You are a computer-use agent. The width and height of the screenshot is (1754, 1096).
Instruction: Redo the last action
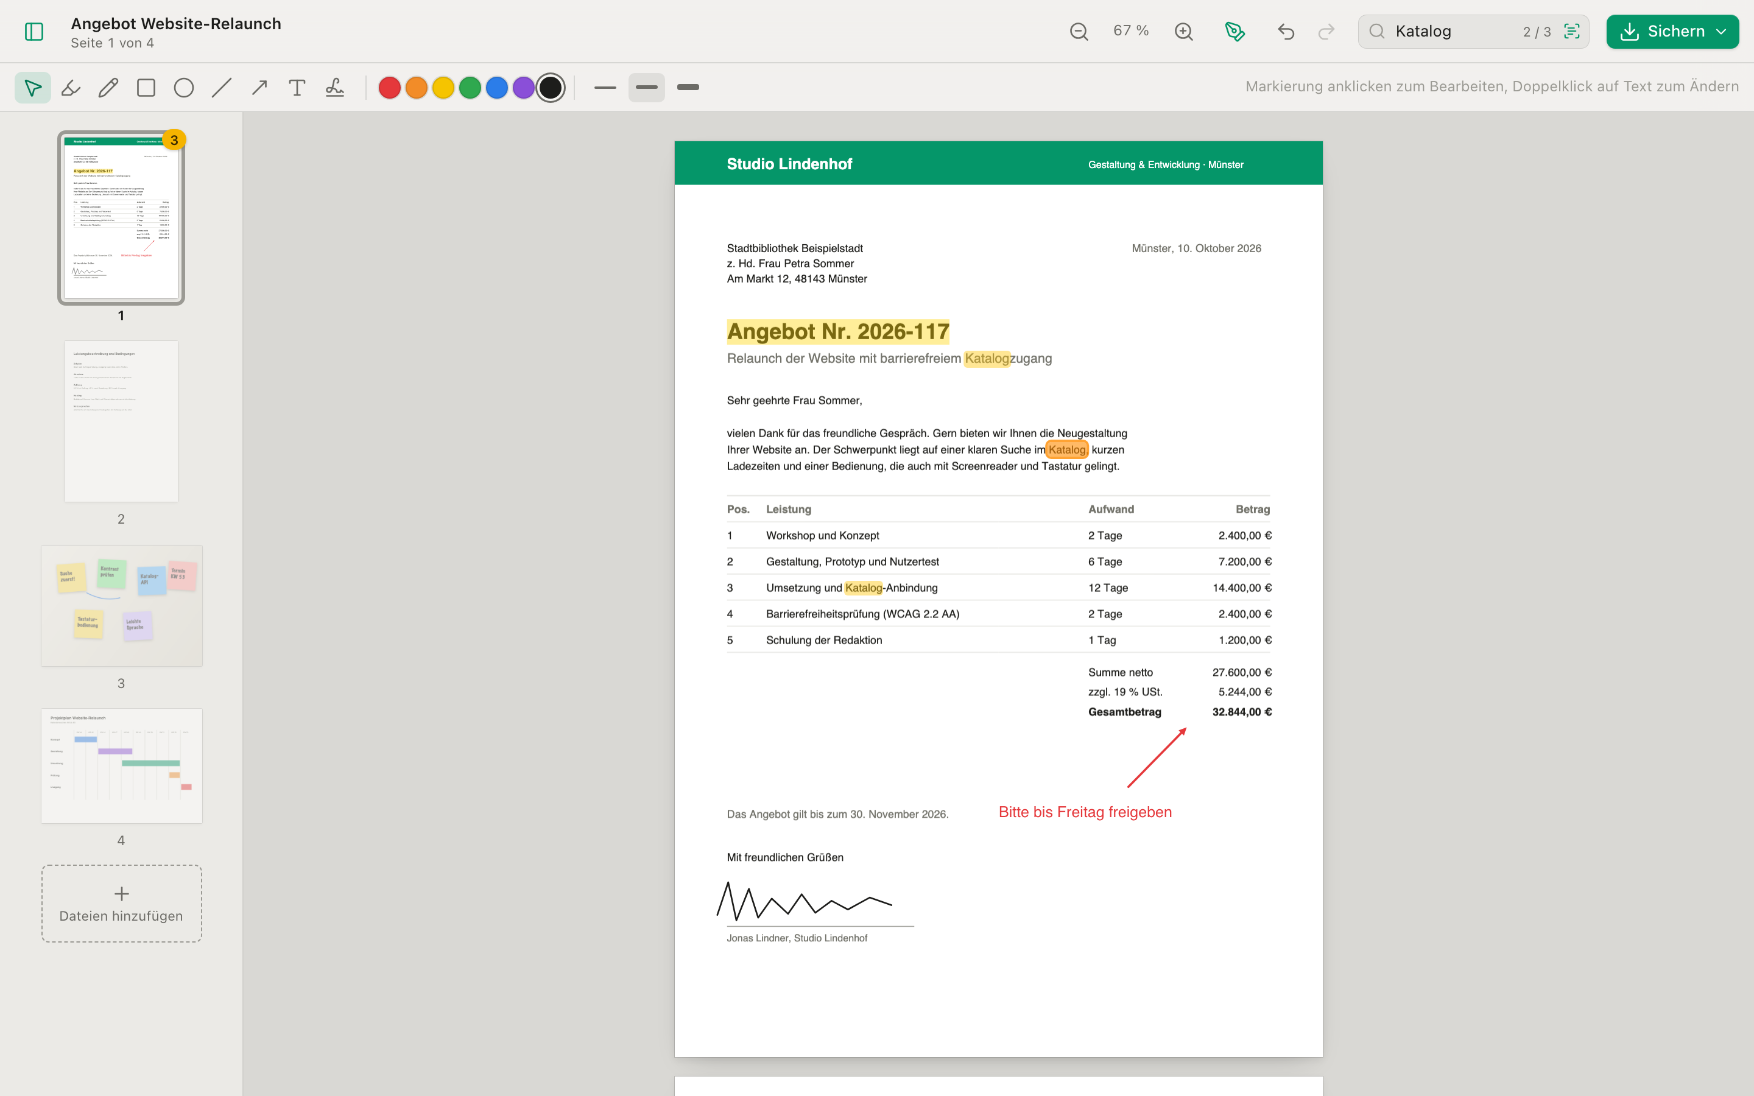(x=1326, y=31)
